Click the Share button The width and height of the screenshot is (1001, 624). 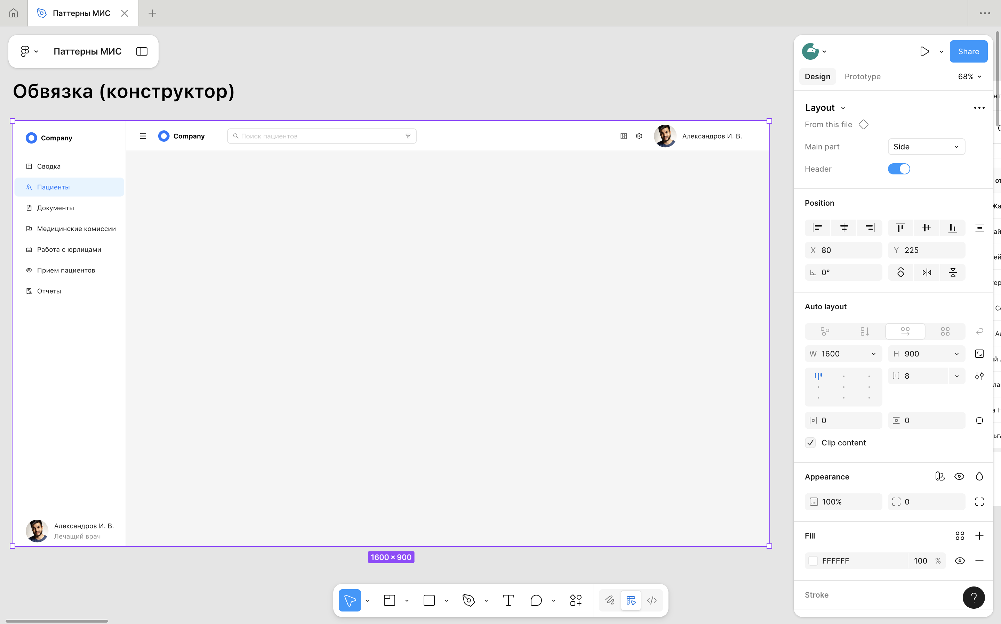(x=968, y=51)
